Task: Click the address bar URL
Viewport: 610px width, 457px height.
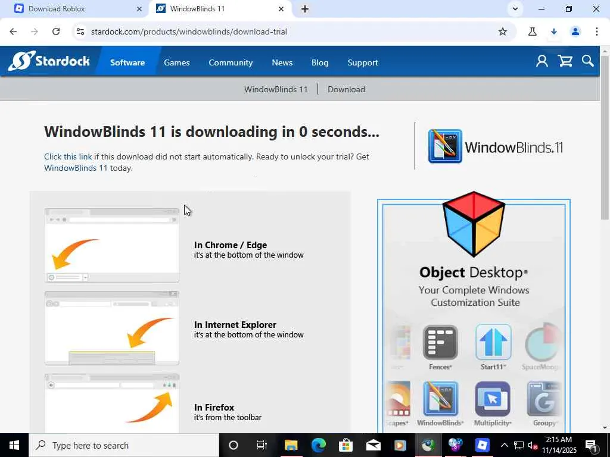Action: [x=189, y=32]
